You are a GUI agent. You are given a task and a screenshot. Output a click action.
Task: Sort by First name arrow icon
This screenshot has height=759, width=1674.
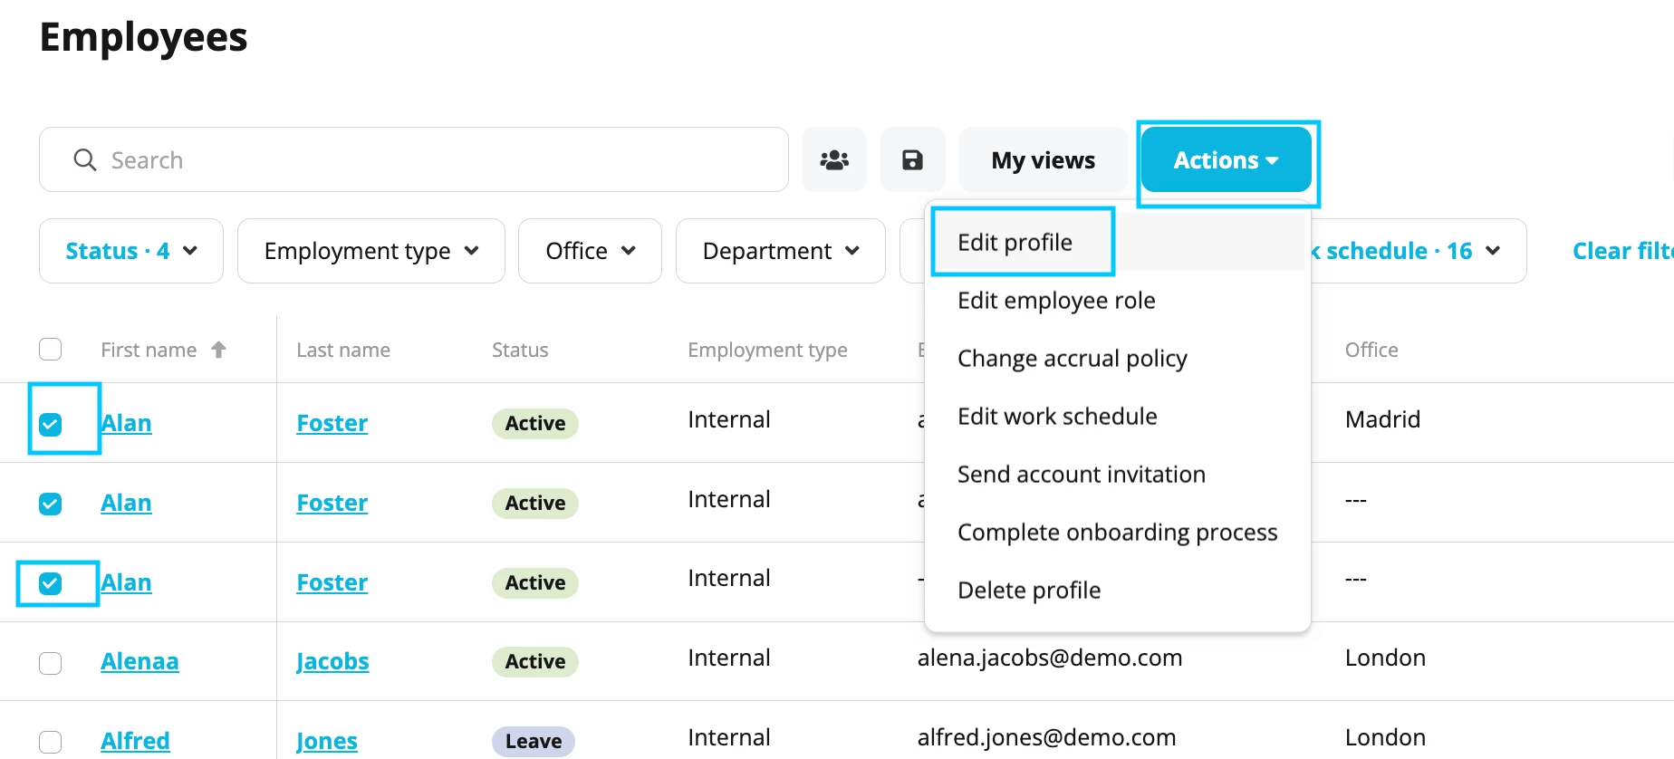[x=218, y=350]
